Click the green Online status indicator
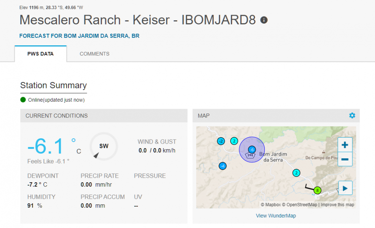The width and height of the screenshot is (375, 228). coord(23,100)
